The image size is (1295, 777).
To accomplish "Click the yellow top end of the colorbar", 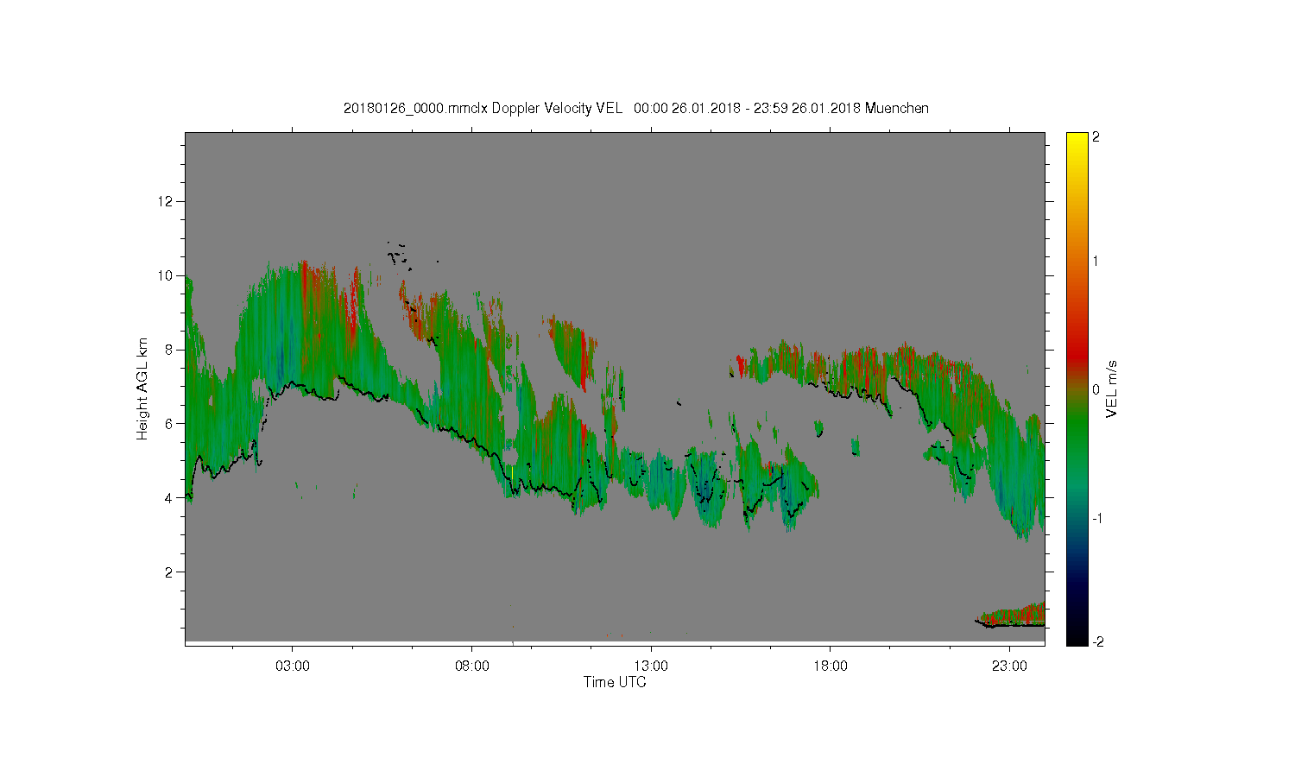I will pos(1077,142).
